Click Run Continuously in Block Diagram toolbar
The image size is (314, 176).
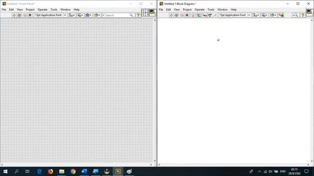click(x=177, y=15)
